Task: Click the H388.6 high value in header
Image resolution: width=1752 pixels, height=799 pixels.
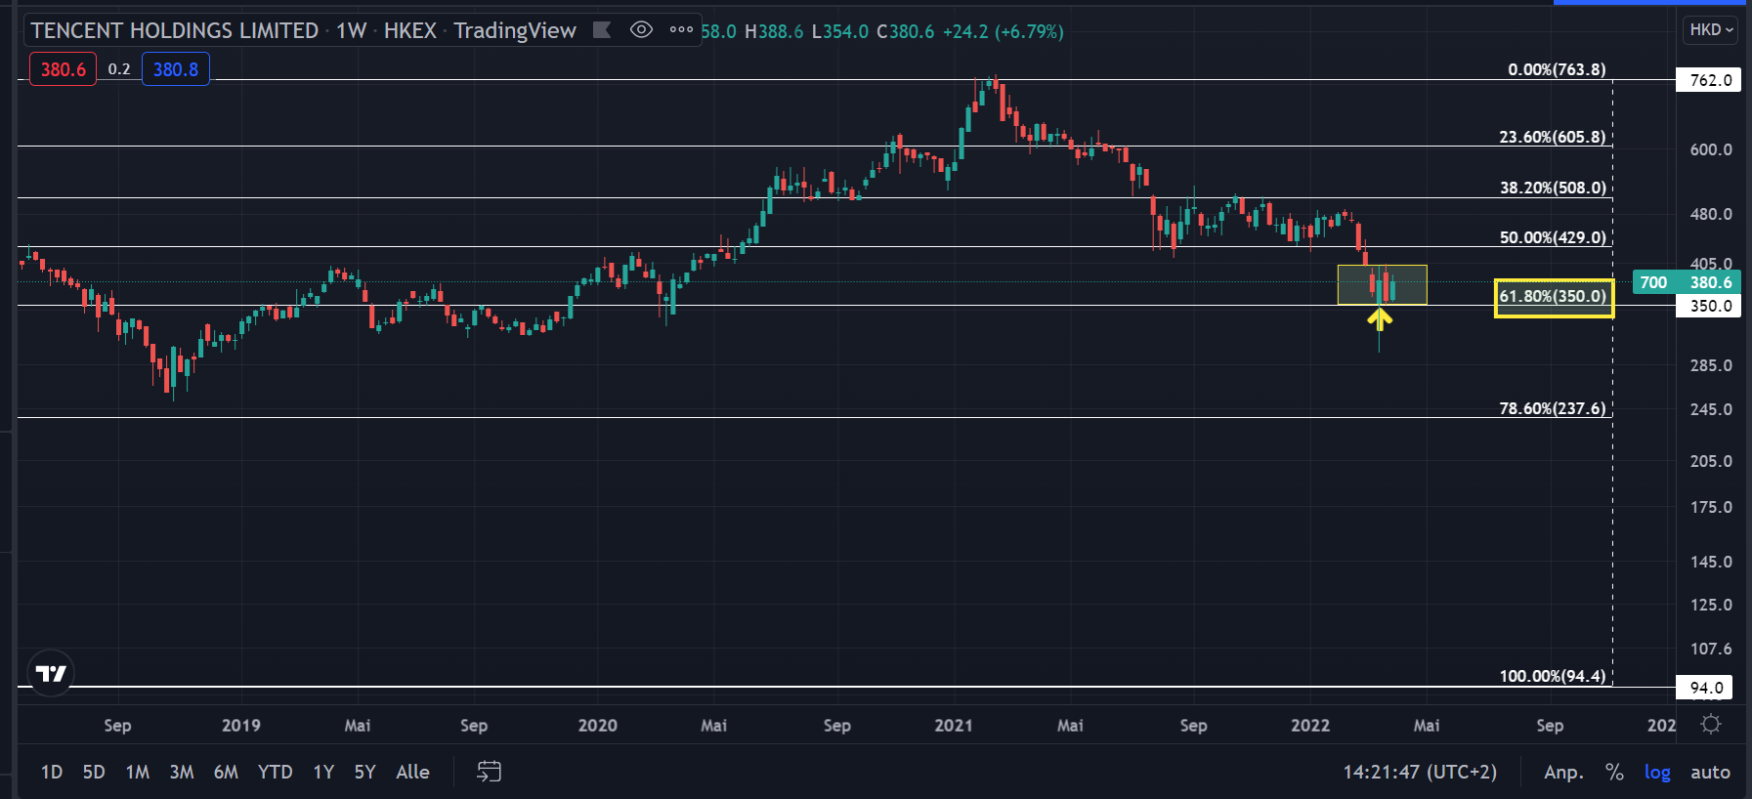Action: (774, 31)
